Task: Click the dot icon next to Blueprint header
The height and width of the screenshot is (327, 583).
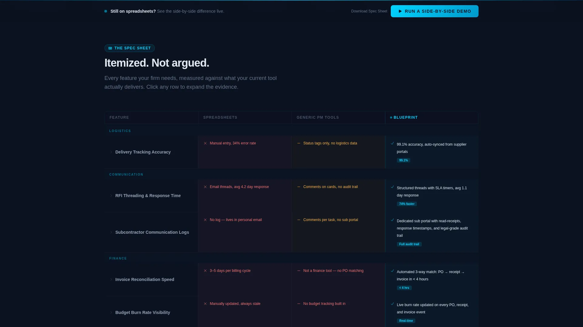Action: click(x=391, y=117)
